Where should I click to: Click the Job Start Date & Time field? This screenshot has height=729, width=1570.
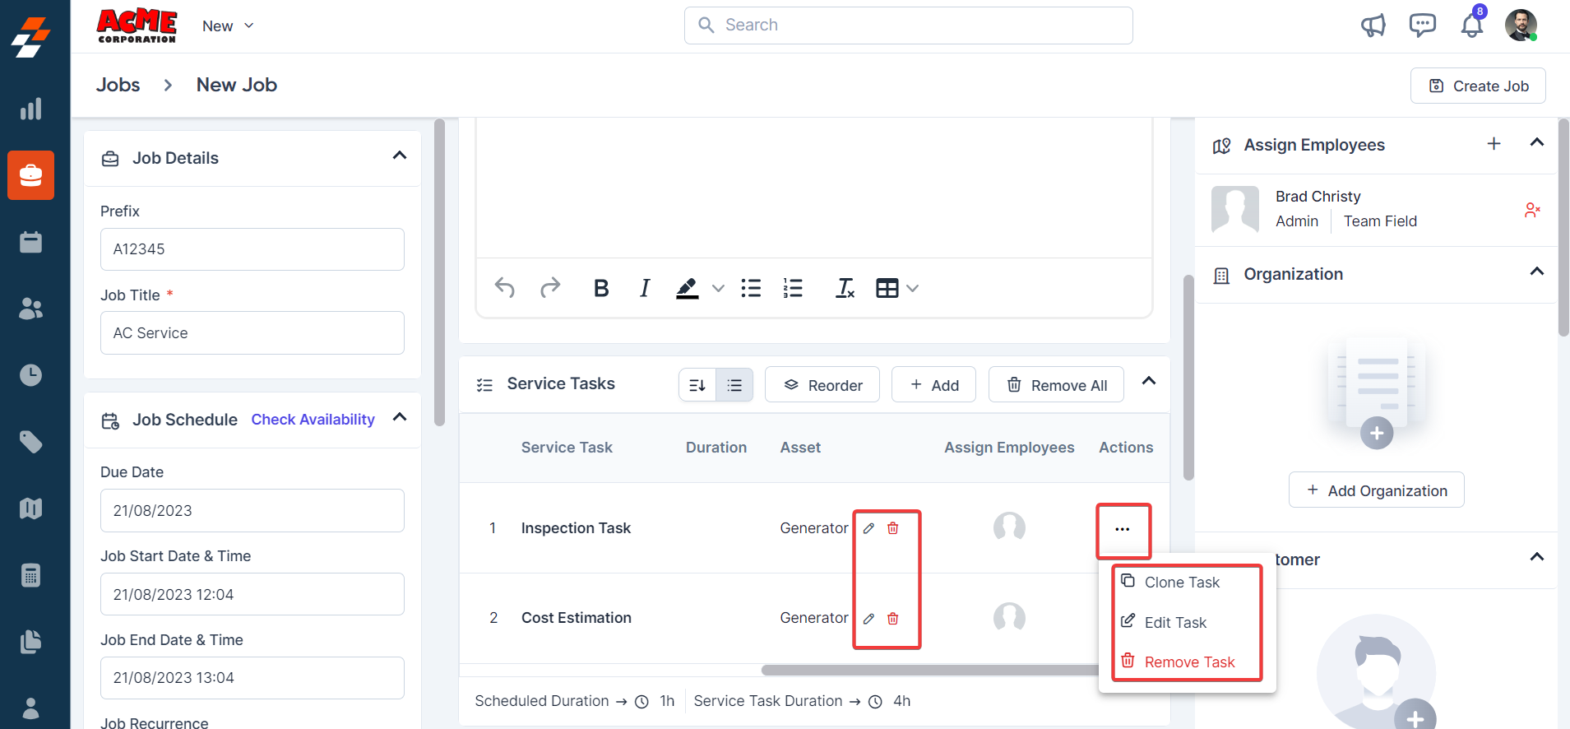[x=252, y=594]
